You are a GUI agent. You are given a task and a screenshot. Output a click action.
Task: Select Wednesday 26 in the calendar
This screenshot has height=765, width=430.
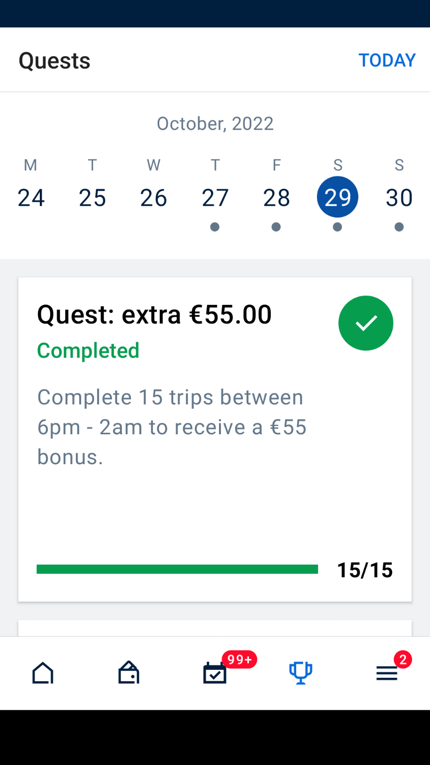tap(154, 198)
